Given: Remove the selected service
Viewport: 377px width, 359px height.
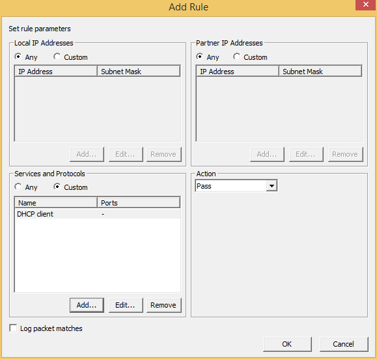Looking at the screenshot, I should (163, 305).
